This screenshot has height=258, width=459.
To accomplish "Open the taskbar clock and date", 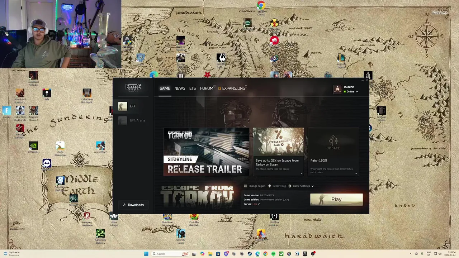I will click(450, 254).
